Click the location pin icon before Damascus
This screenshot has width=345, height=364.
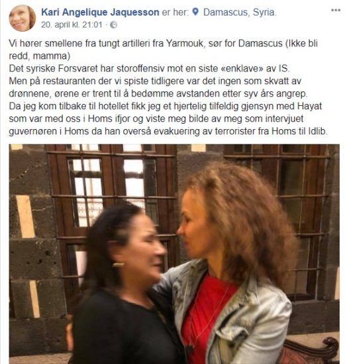tap(195, 12)
